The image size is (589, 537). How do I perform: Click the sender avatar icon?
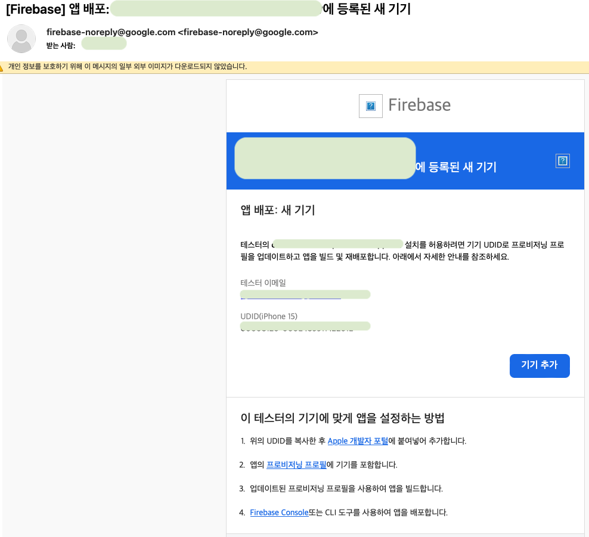click(21, 39)
